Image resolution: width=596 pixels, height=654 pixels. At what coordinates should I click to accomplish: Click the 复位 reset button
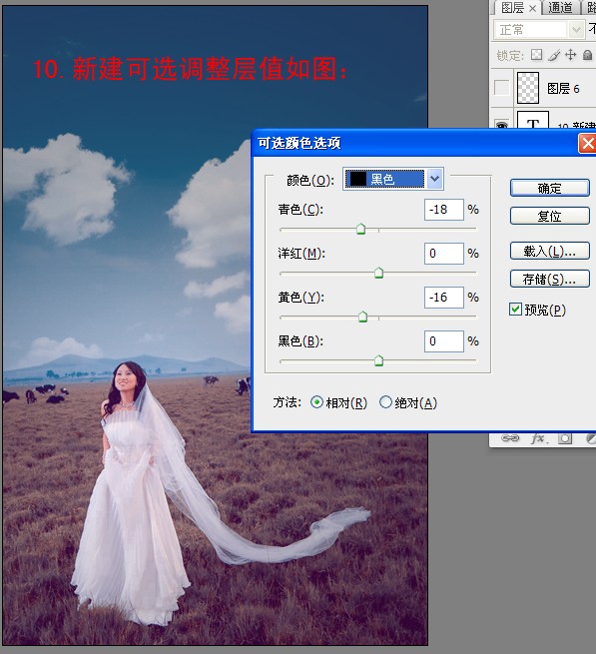click(x=550, y=216)
